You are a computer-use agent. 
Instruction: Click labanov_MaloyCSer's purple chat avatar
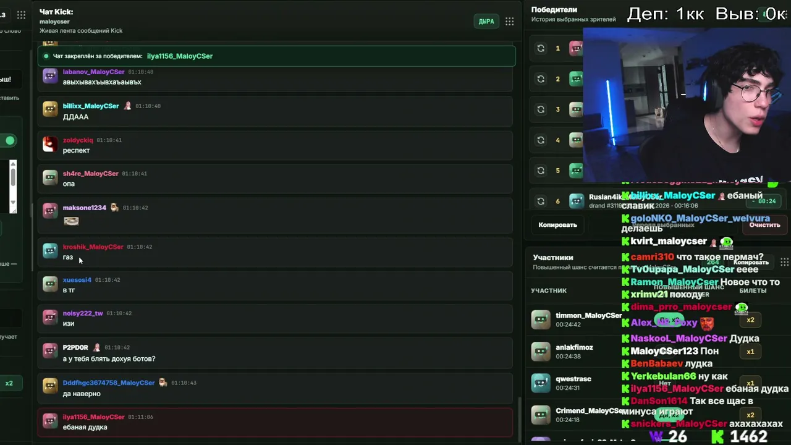(x=50, y=77)
